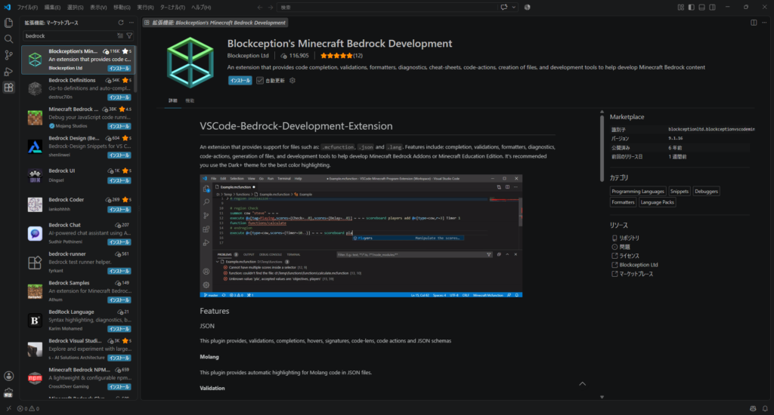
Task: Open the sidebar's more actions (...) menu
Action: (x=132, y=23)
